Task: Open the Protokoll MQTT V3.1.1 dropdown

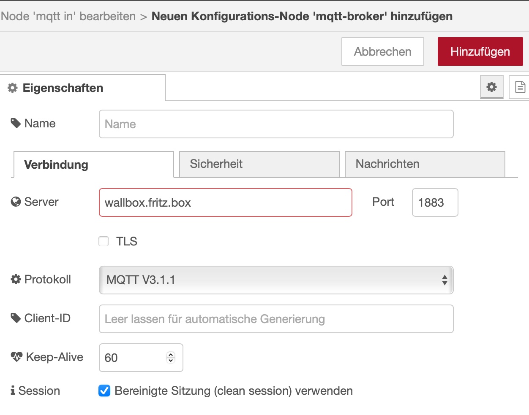Action: point(276,280)
